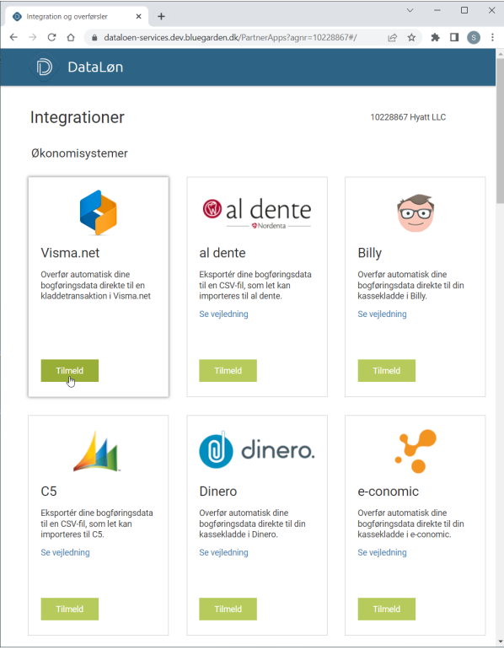Open the browser extensions puzzle icon
The width and height of the screenshot is (504, 650).
pyautogui.click(x=435, y=37)
